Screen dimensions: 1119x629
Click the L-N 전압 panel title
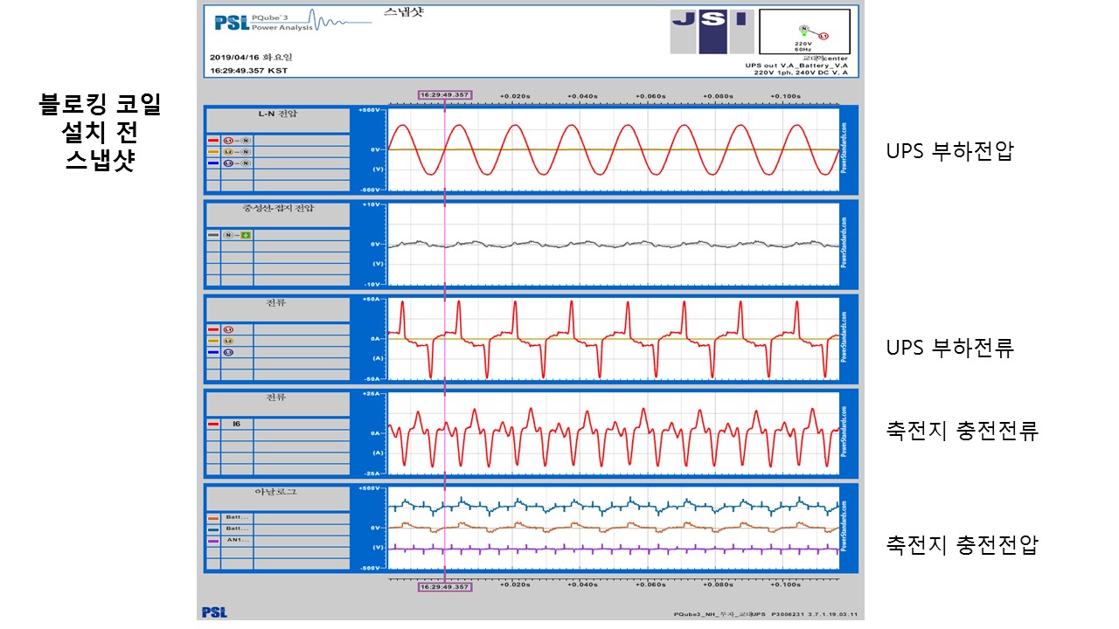tap(277, 114)
